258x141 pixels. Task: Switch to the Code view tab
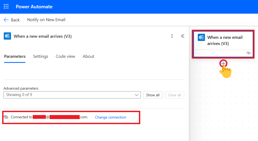(x=65, y=56)
